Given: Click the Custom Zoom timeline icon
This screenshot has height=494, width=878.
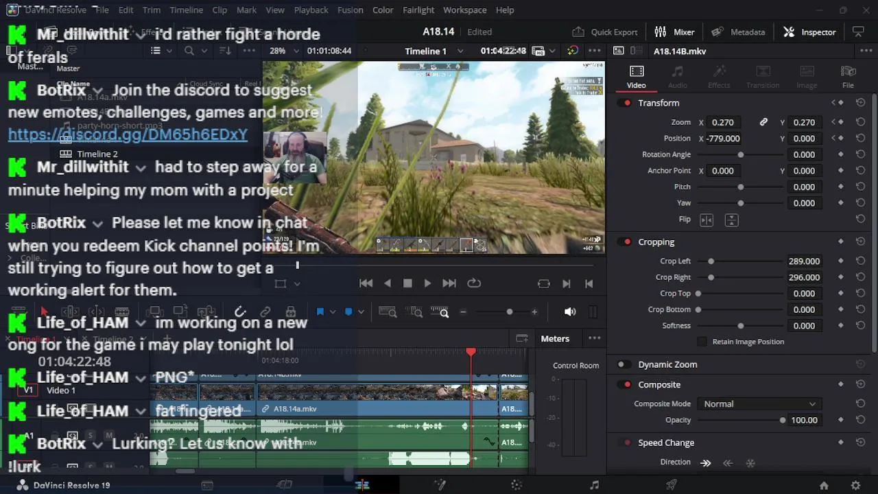Looking at the screenshot, I should tap(440, 312).
